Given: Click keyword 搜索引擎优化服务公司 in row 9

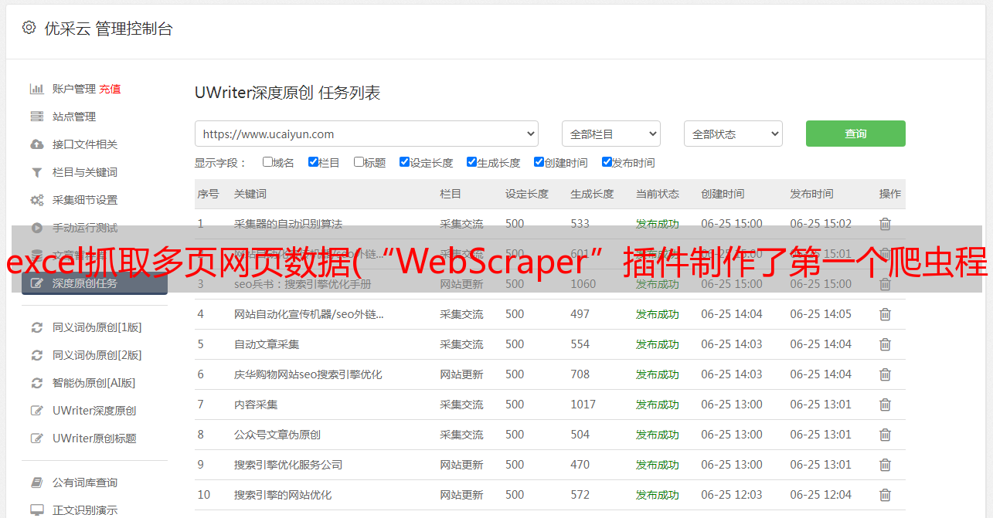Looking at the screenshot, I should tap(288, 465).
